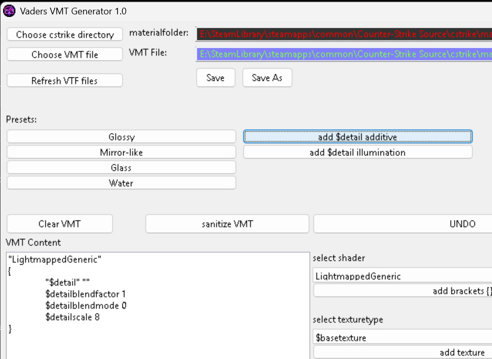Click add brackets {} button
The width and height of the screenshot is (492, 359).
(x=403, y=291)
